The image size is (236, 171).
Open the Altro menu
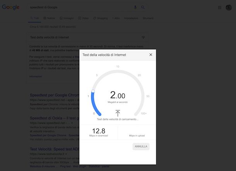(116, 18)
